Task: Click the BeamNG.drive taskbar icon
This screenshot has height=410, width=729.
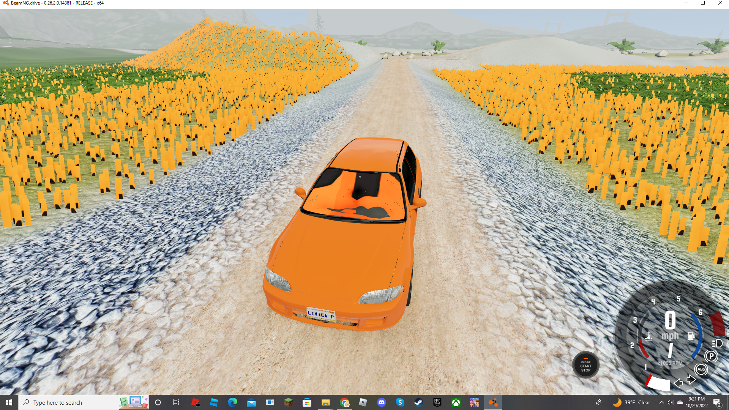Action: [493, 402]
